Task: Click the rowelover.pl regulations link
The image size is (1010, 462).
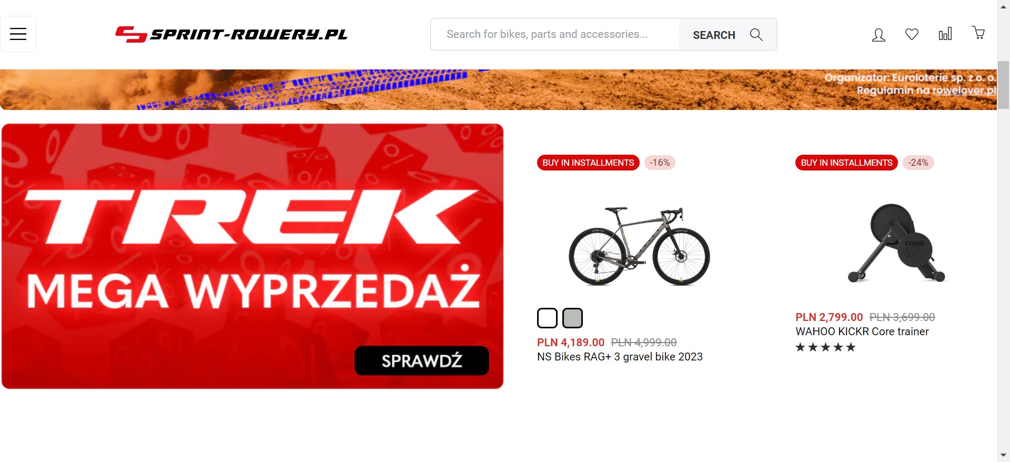Action: [964, 91]
